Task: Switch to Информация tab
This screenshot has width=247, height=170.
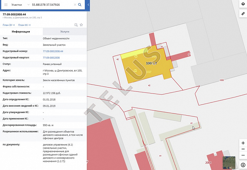Action: [x=21, y=32]
